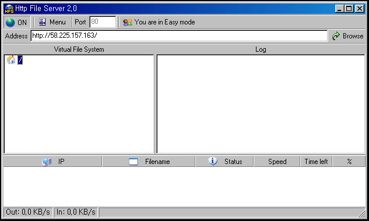Click the HFS icon in title bar
The height and width of the screenshot is (221, 369).
(9, 9)
